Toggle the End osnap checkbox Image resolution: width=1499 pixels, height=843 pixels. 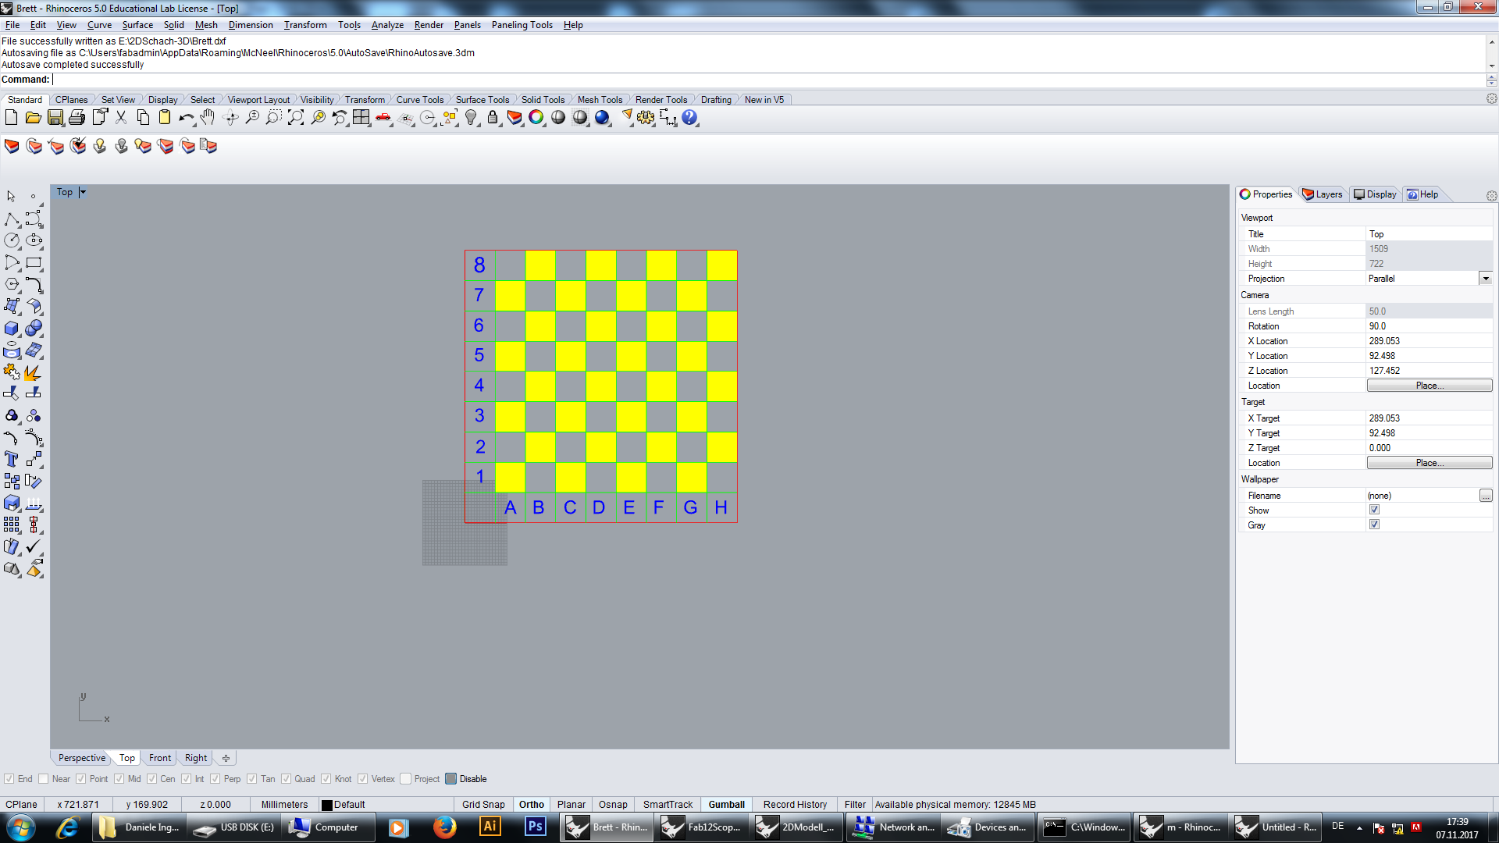(x=9, y=779)
